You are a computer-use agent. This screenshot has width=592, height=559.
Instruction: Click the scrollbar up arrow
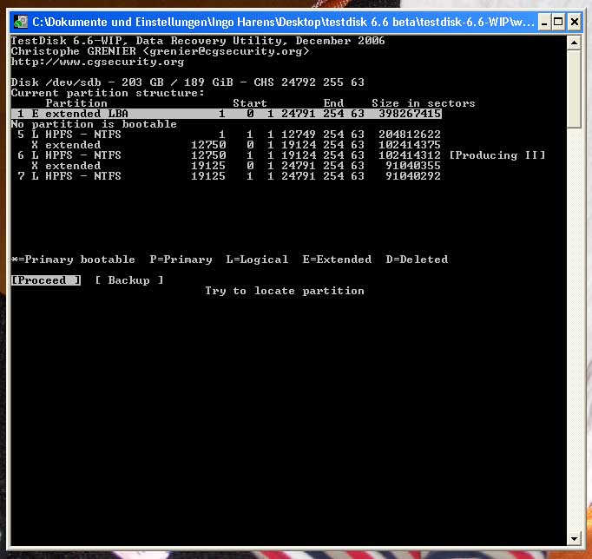(574, 43)
